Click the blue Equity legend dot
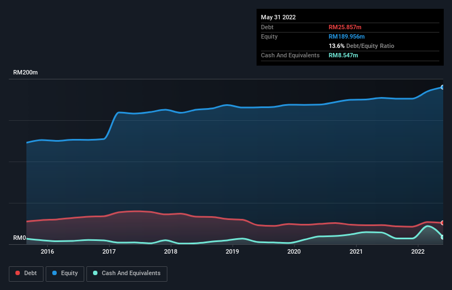Viewport: 452px width, 290px height. (55, 273)
